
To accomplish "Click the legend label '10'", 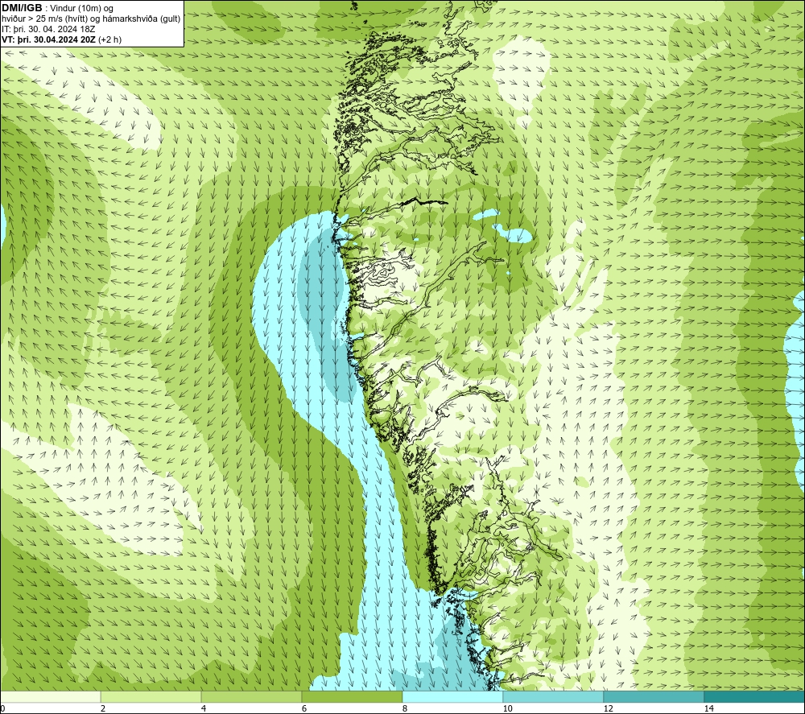I will pos(507,709).
